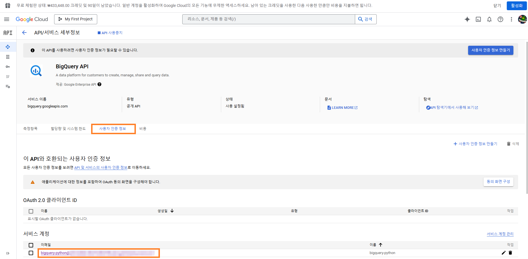Click the gift icon in the trial banner
This screenshot has width=528, height=259.
[x=8, y=6]
